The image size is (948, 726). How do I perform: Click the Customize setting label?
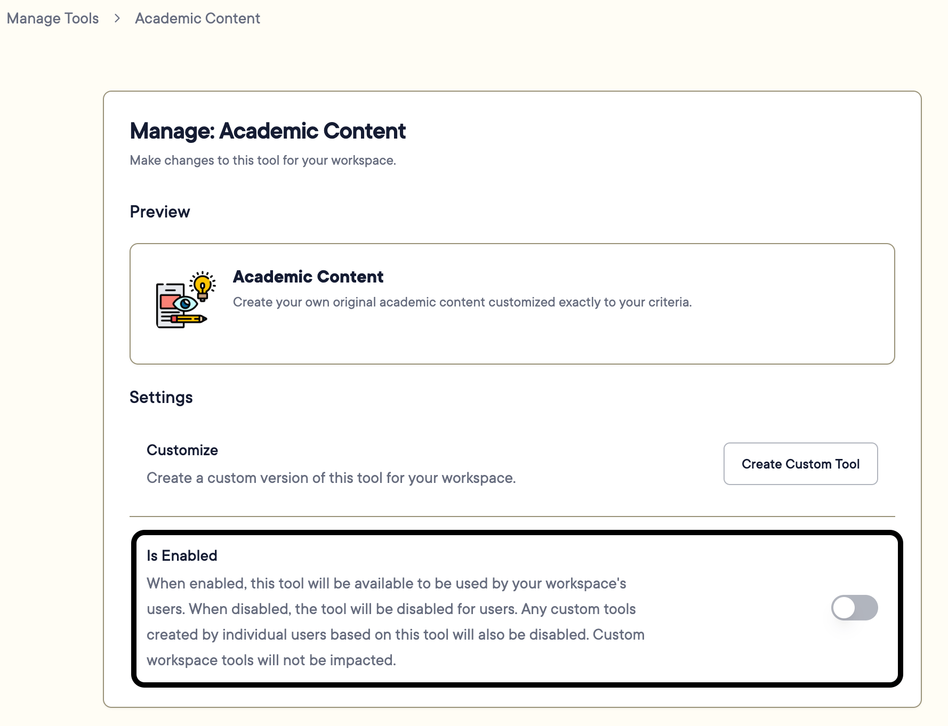(x=182, y=450)
